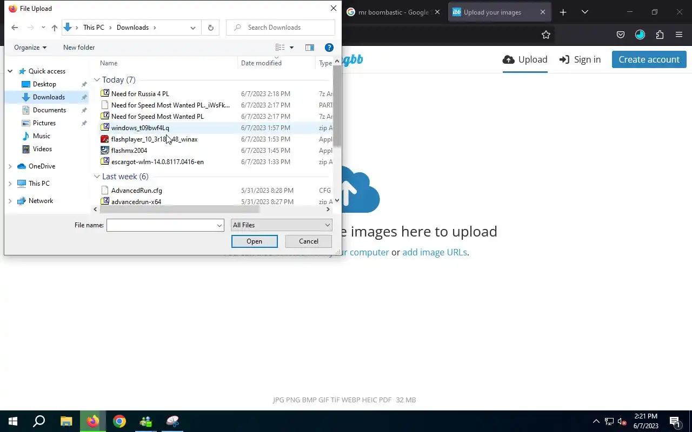Expand the Network node
The width and height of the screenshot is (692, 432).
pos(10,201)
